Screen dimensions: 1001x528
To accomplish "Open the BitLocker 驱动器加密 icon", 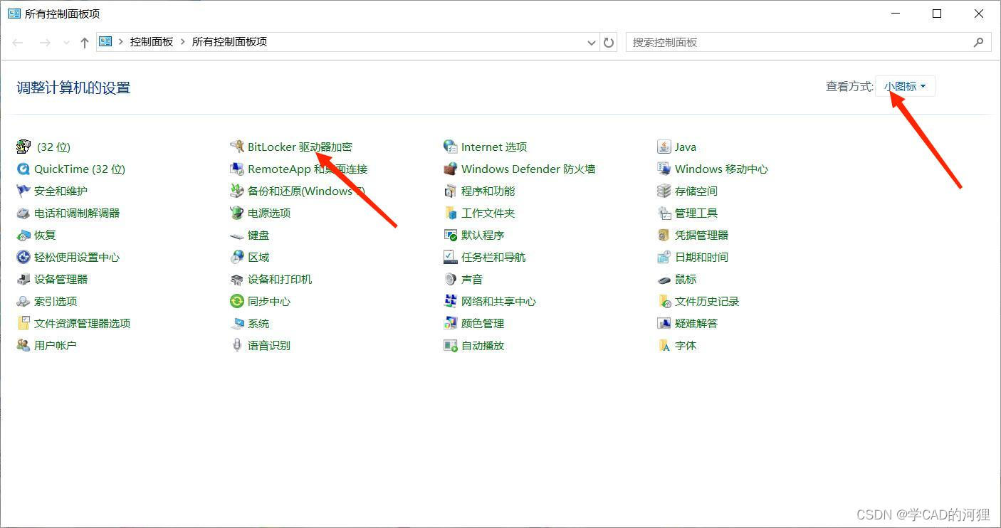I will click(237, 147).
